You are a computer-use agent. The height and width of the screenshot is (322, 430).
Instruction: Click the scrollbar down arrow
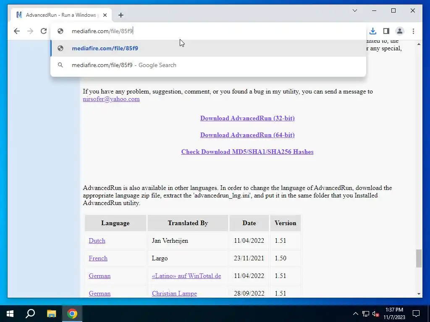pos(419,294)
